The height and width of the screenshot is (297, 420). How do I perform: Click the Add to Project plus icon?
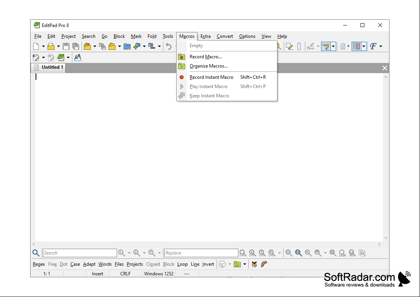[x=137, y=46]
